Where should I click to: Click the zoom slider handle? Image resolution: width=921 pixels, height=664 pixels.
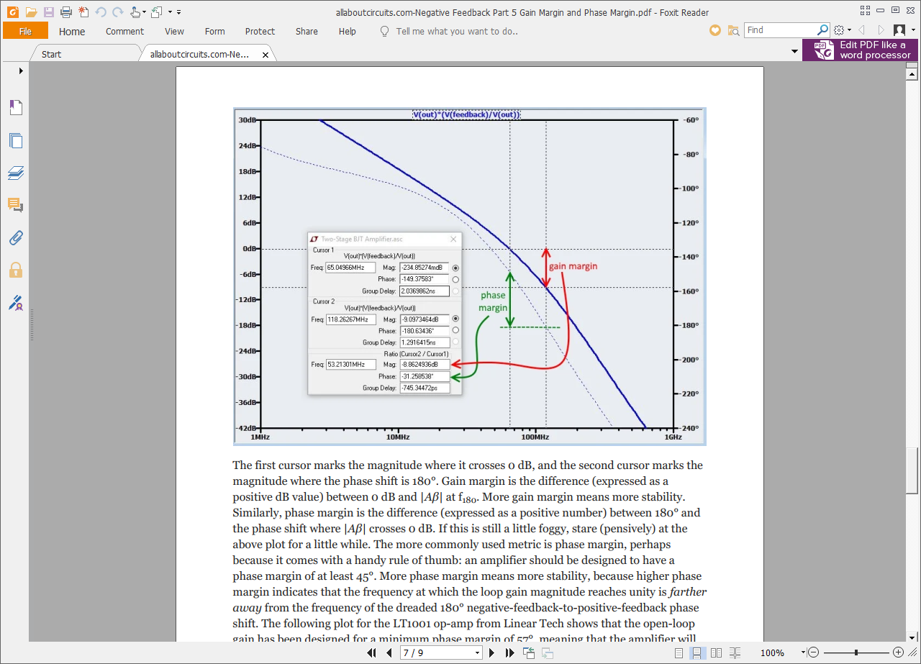click(x=856, y=652)
